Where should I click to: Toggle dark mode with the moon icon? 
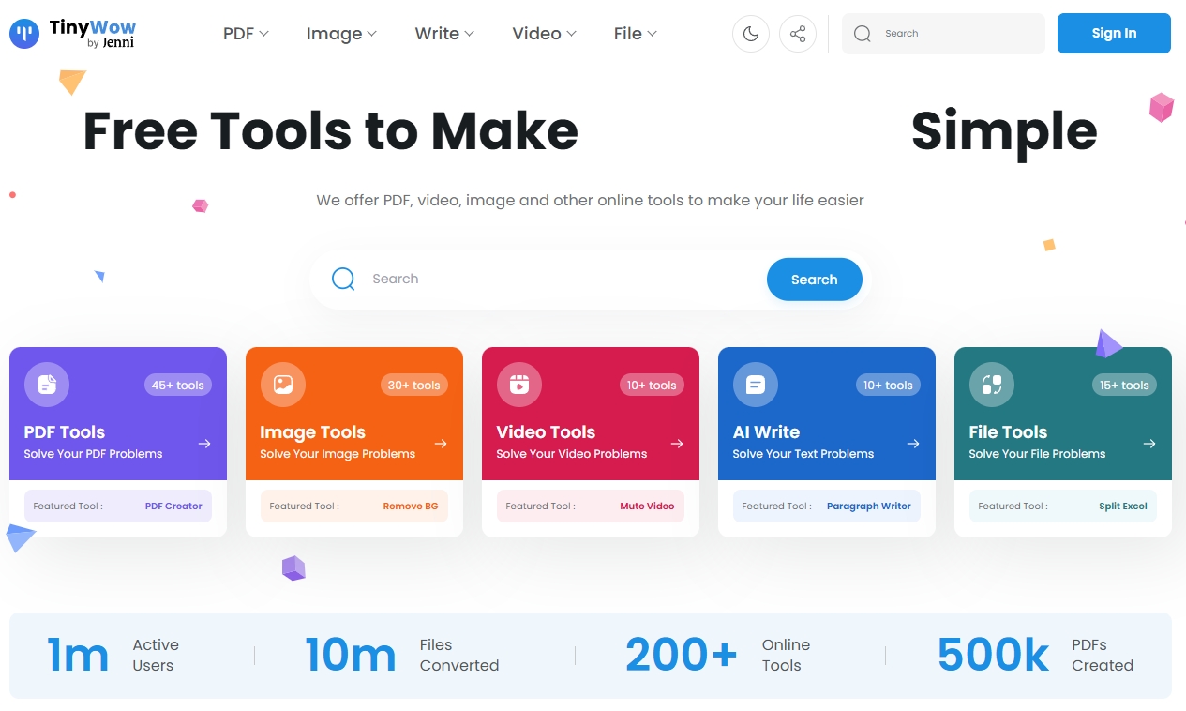pyautogui.click(x=751, y=34)
